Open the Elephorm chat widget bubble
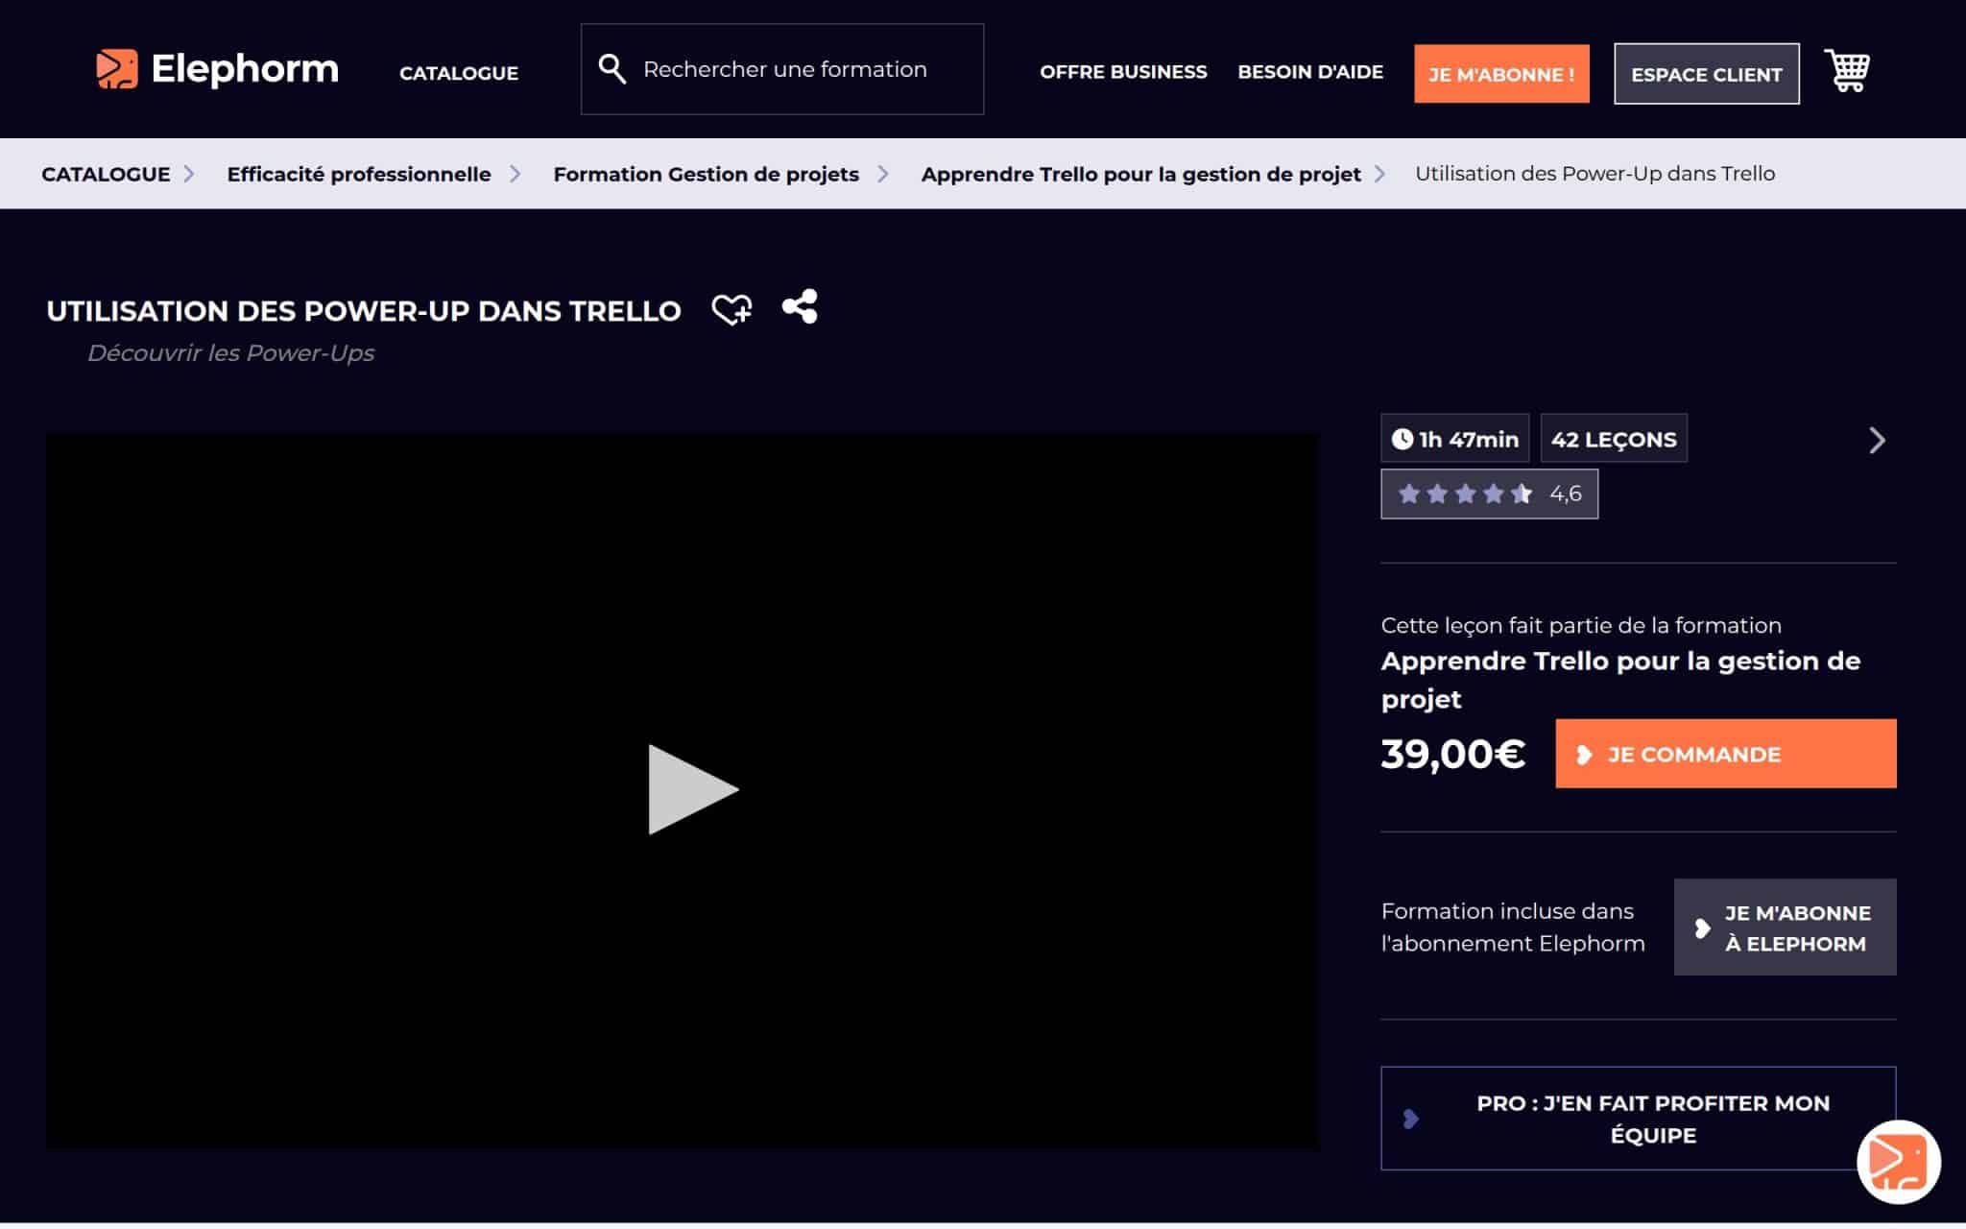The image size is (1966, 1229). (x=1898, y=1161)
